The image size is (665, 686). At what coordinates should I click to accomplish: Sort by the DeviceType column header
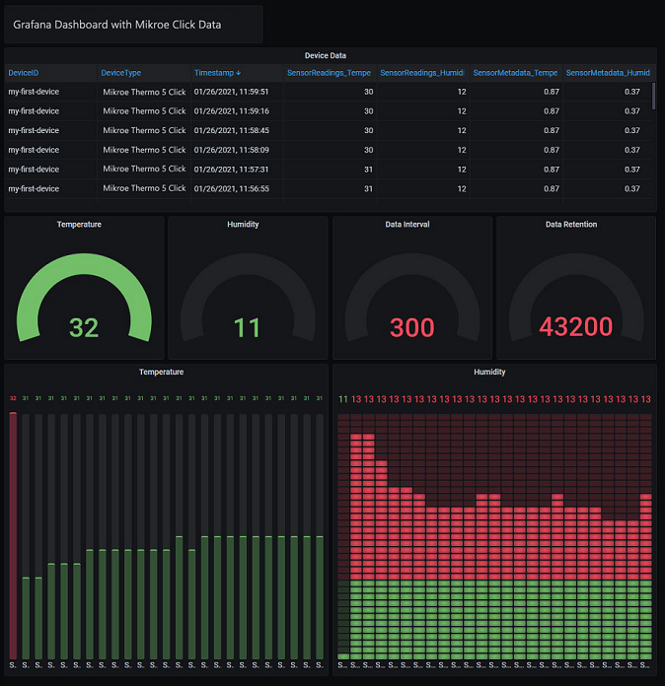pyautogui.click(x=121, y=73)
